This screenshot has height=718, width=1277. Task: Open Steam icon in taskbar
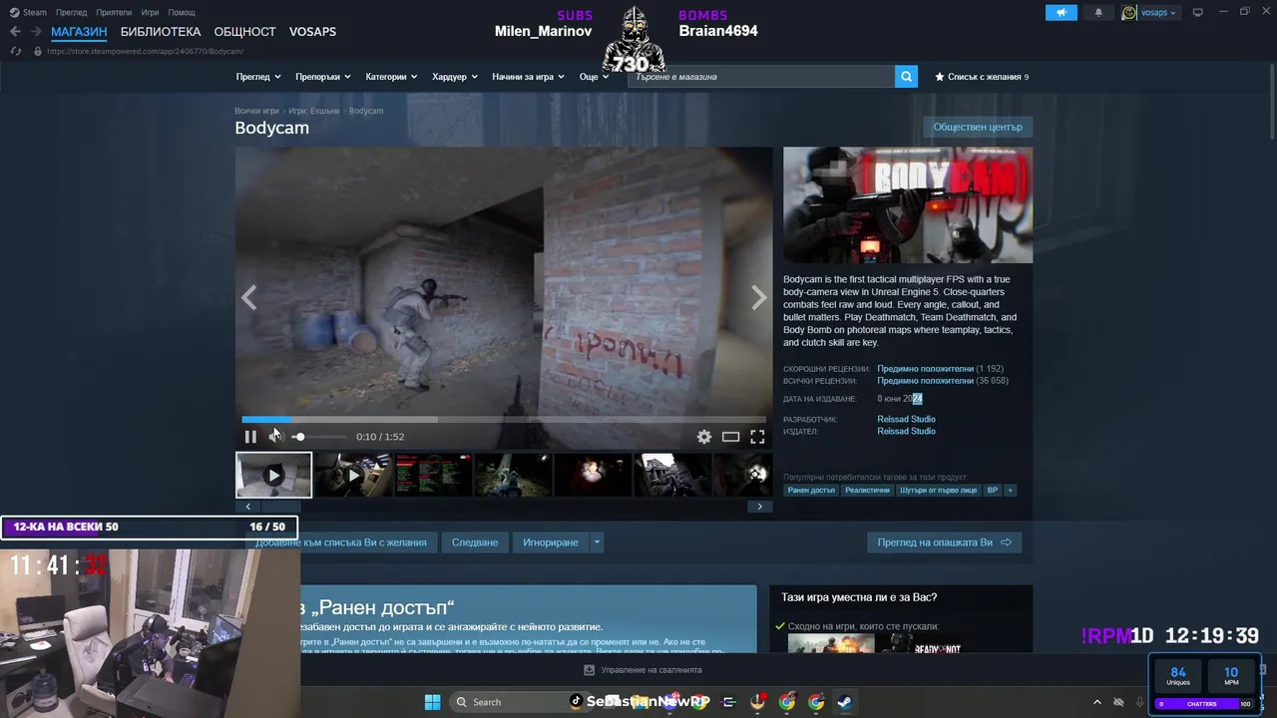click(845, 702)
